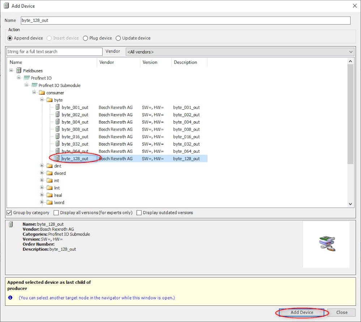
Task: Select the Plug device radio button
Action: click(x=85, y=38)
